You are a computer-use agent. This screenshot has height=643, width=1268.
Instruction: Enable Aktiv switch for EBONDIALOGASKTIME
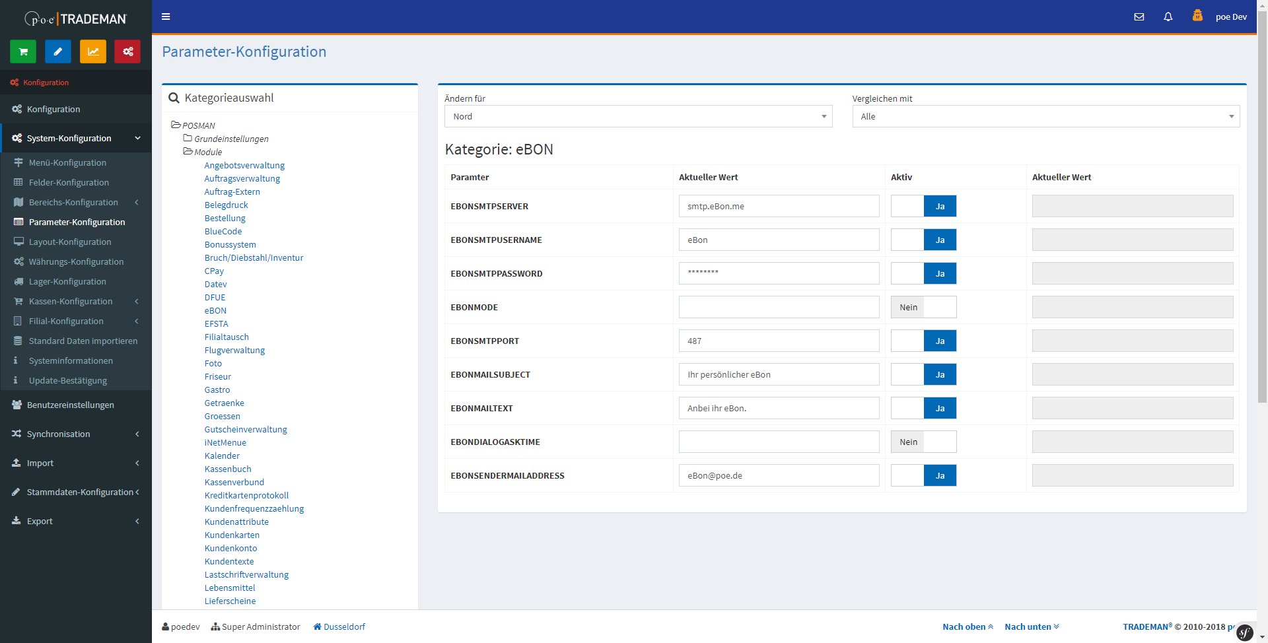(x=923, y=442)
